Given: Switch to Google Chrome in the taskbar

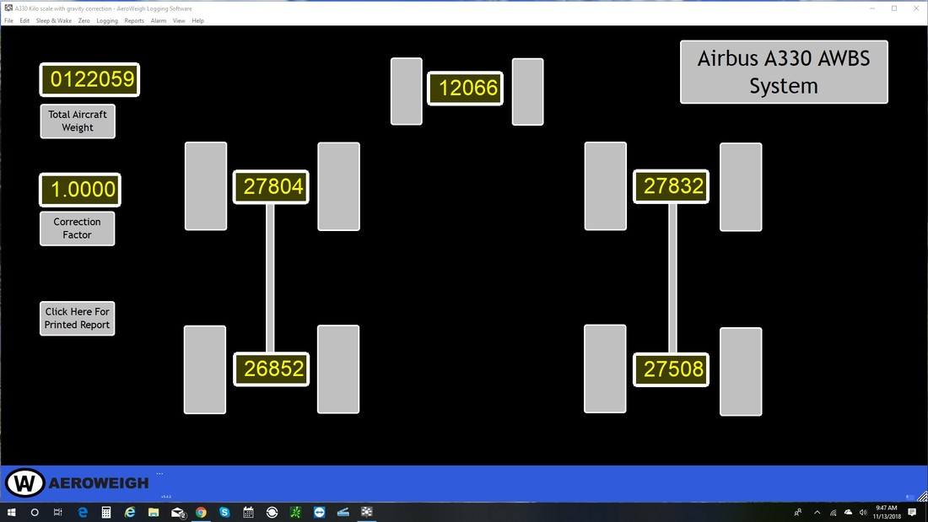Looking at the screenshot, I should coord(202,512).
